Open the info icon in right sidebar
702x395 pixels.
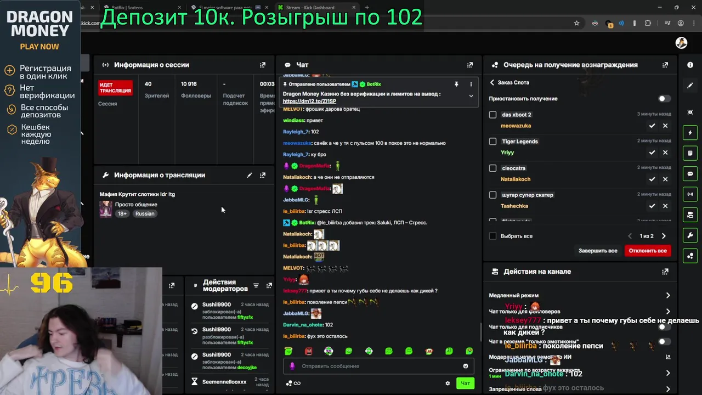[690, 65]
